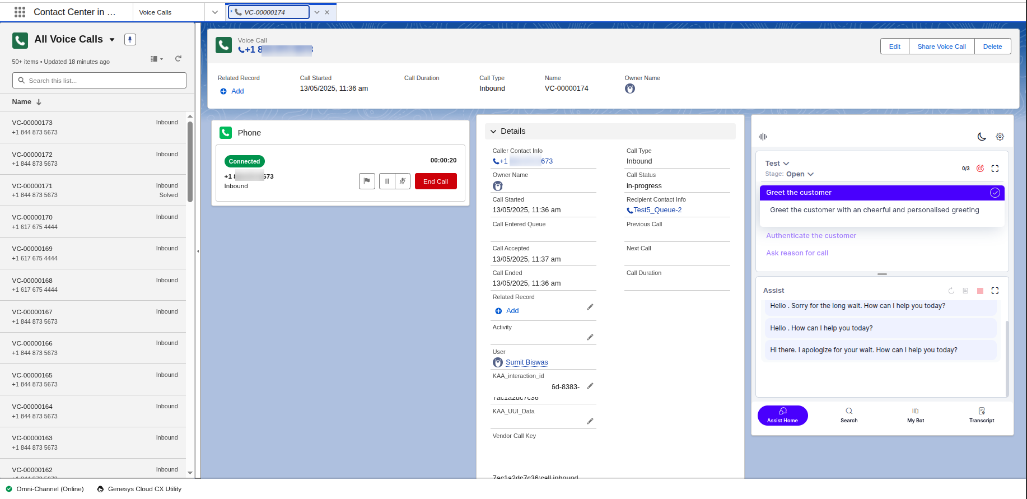Open the Sumit Biswas user link
1027x499 pixels.
click(x=526, y=362)
